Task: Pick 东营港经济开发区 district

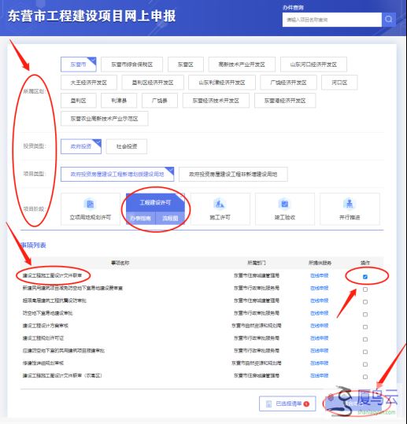Action: point(285,101)
